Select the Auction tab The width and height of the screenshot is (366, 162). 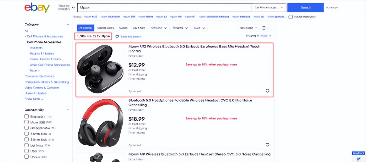point(123,28)
